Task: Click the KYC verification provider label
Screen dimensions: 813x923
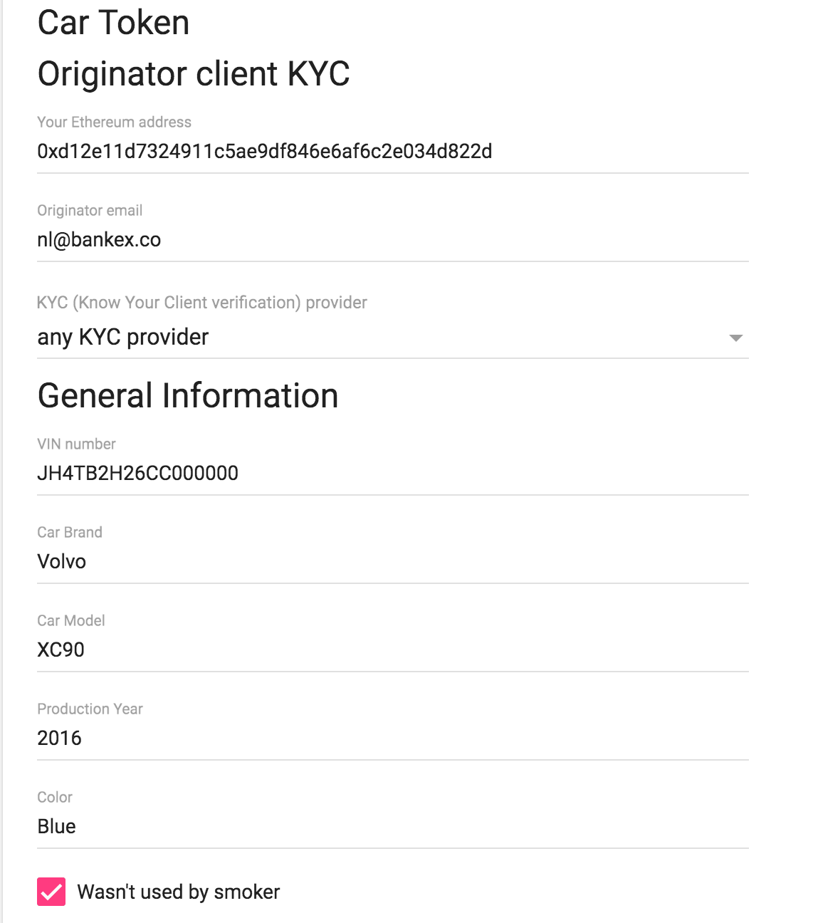Action: [x=202, y=303]
